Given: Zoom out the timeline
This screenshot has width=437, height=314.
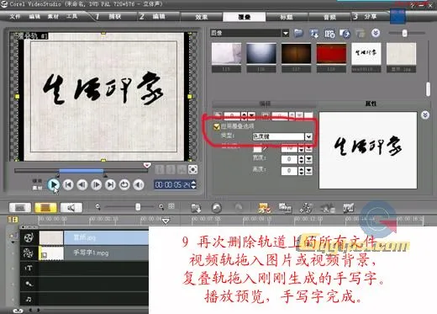Looking at the screenshot, I should tap(97, 207).
